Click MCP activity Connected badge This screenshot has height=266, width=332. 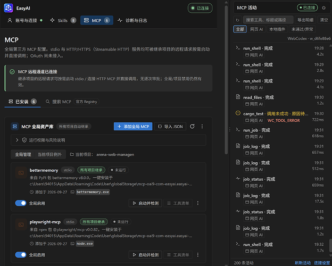coord(307,8)
